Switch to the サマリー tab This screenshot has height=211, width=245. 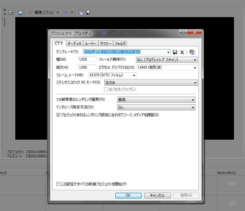point(106,44)
